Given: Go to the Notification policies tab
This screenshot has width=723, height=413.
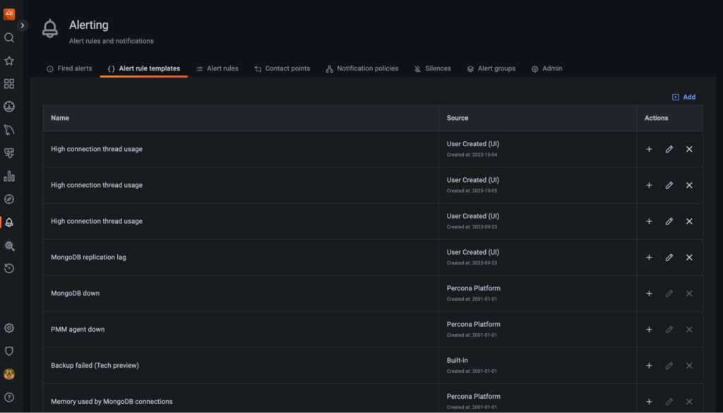Looking at the screenshot, I should click(361, 68).
